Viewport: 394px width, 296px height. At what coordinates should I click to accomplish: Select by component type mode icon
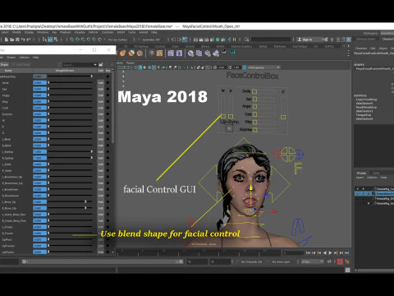(x=56, y=39)
